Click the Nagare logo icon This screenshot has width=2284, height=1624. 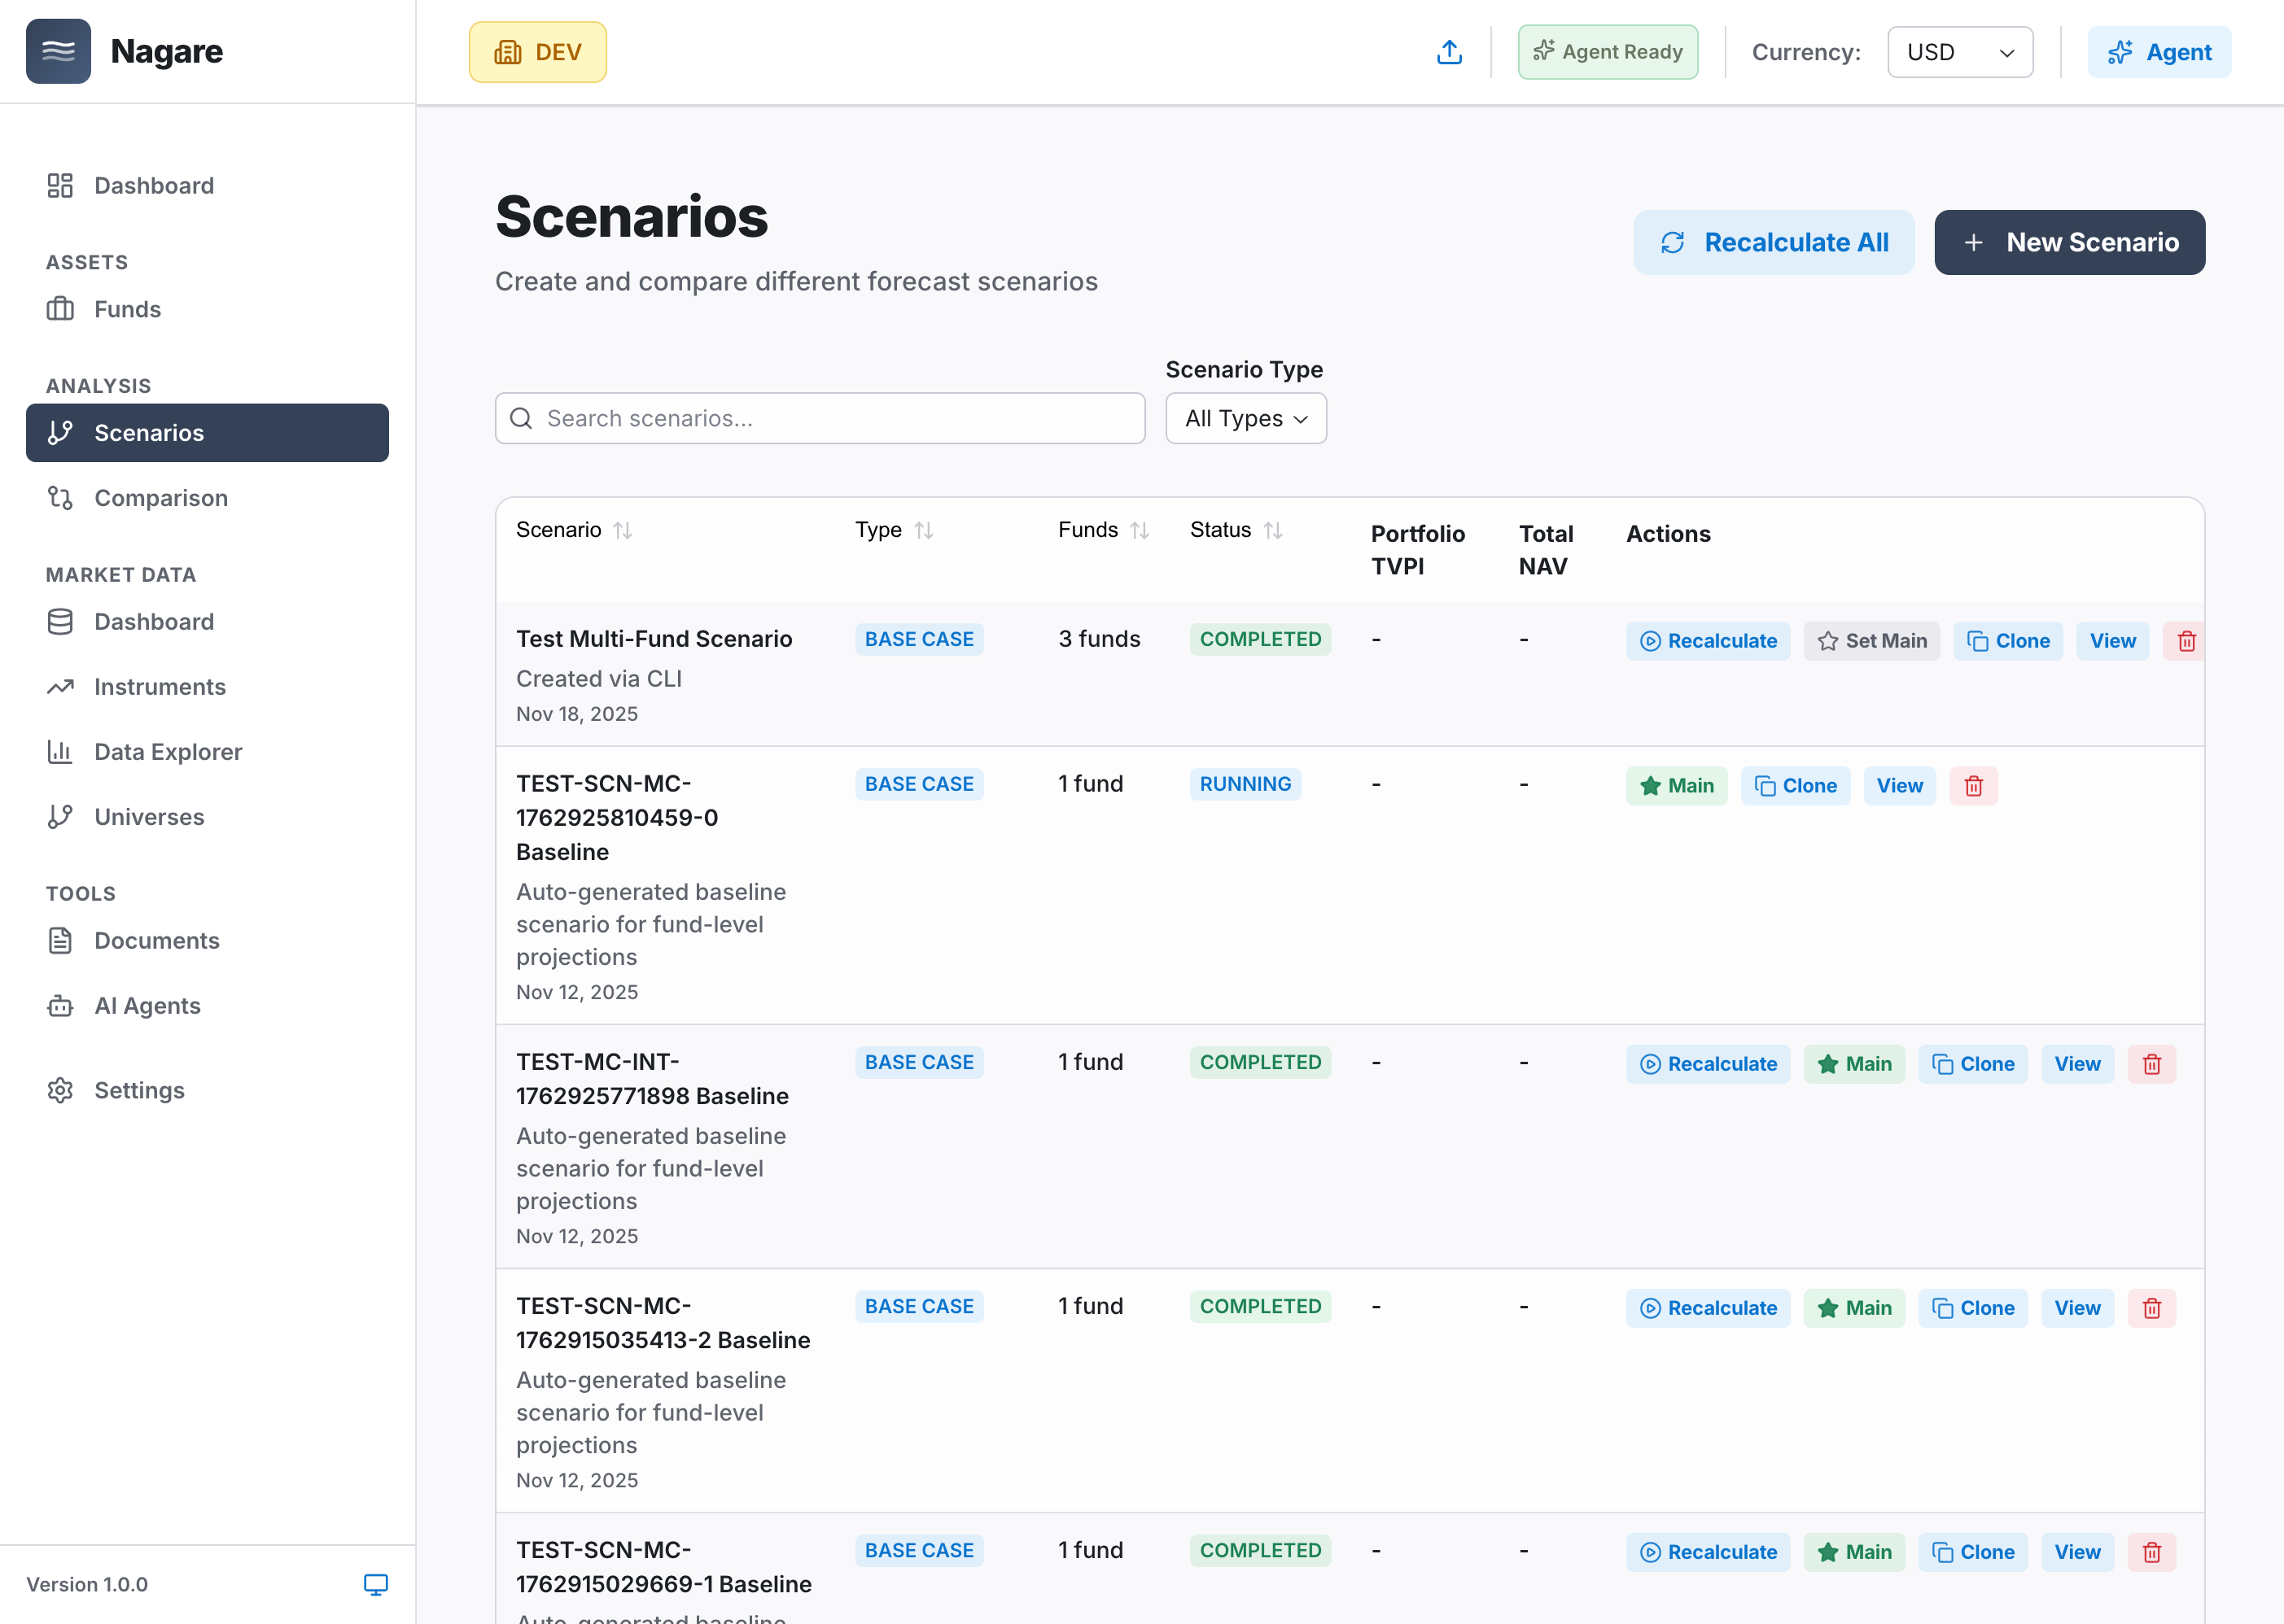(x=58, y=52)
